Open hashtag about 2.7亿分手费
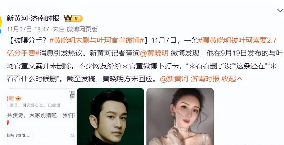This screenshot has width=284, height=145. 142,47
